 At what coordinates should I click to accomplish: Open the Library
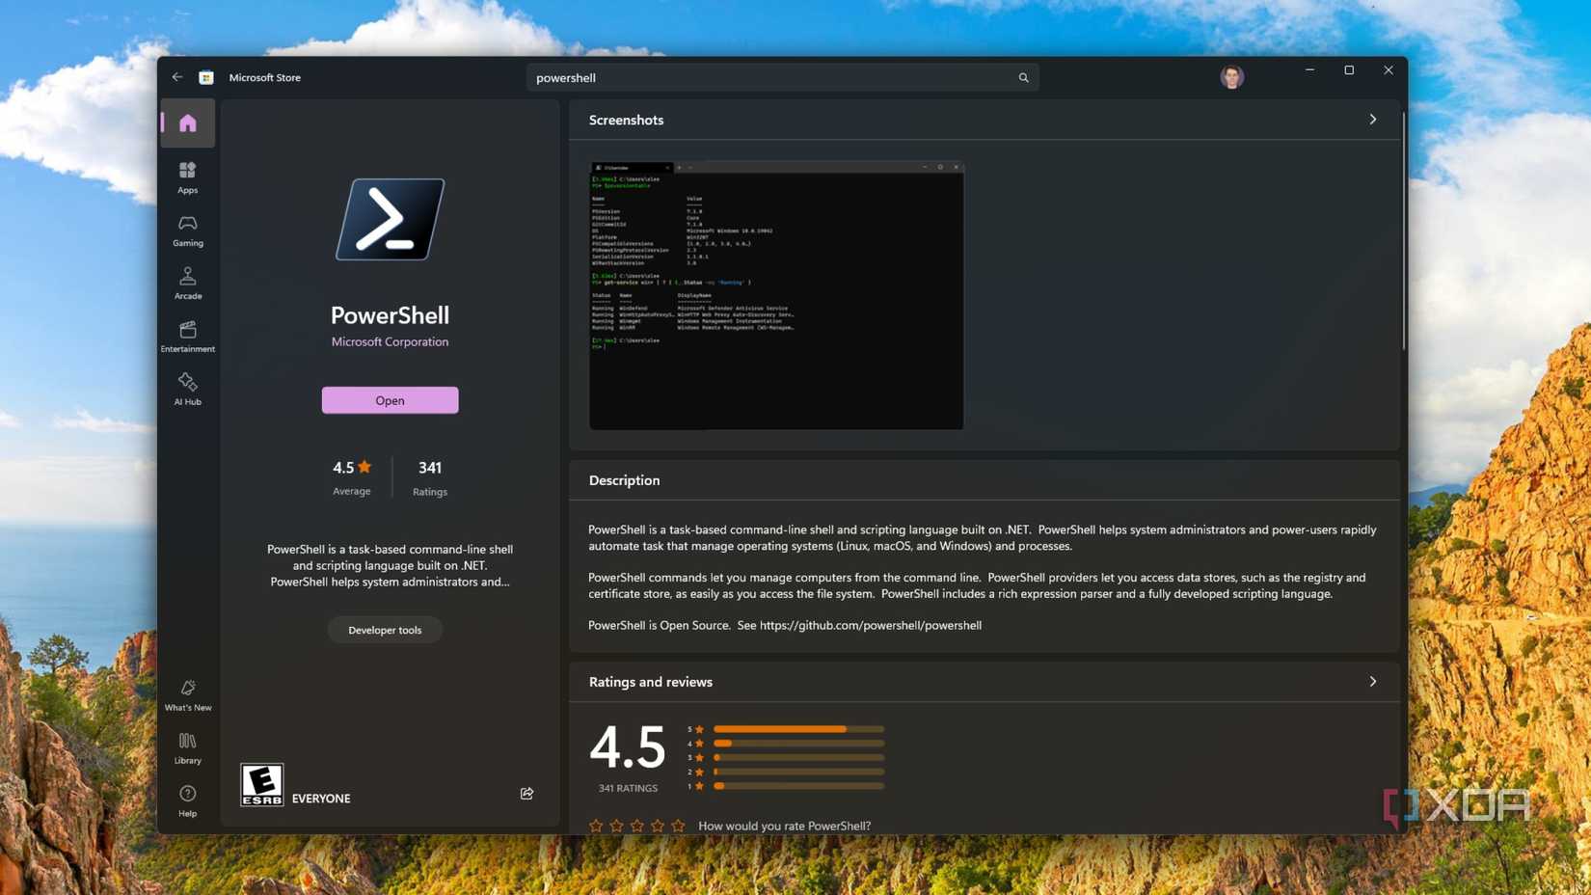187,747
